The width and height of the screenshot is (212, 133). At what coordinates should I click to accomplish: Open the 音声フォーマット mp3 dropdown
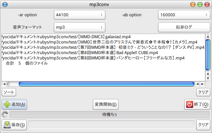click(79, 27)
